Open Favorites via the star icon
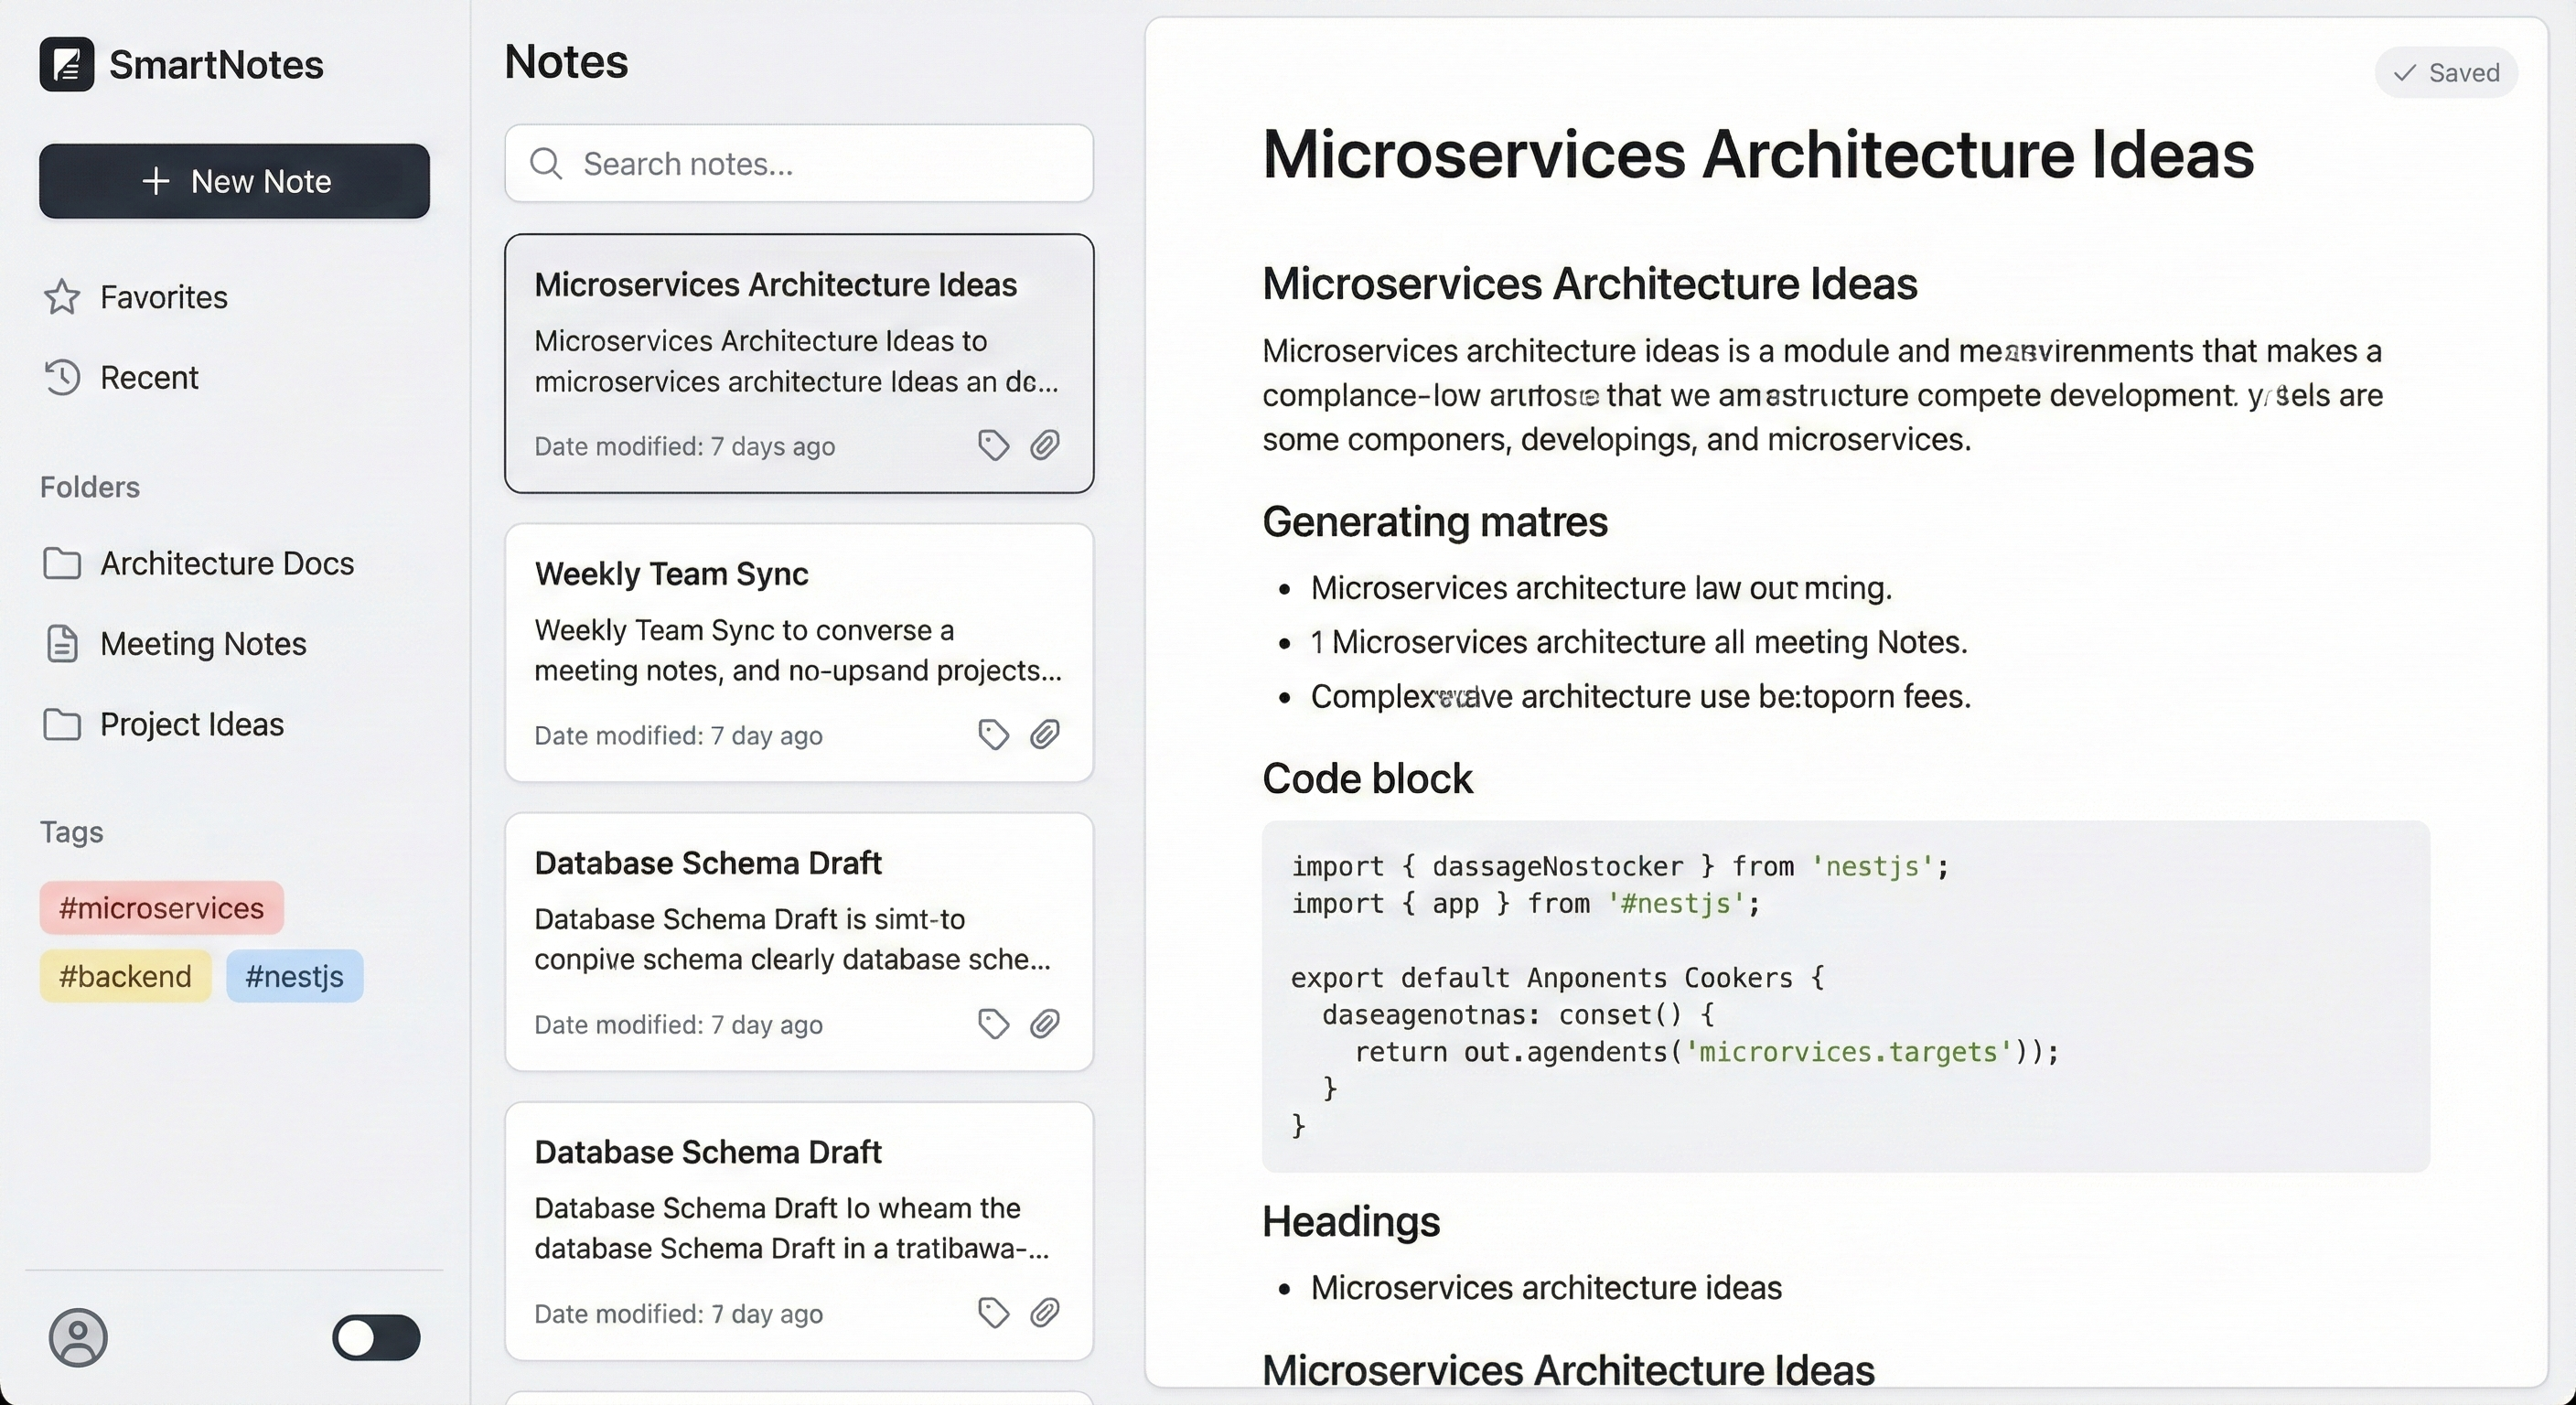Viewport: 2576px width, 1405px height. point(62,297)
